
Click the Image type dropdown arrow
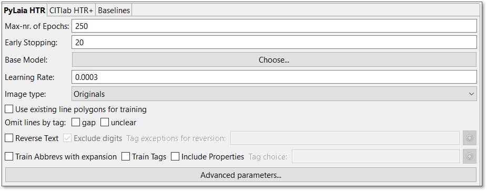pyautogui.click(x=471, y=94)
